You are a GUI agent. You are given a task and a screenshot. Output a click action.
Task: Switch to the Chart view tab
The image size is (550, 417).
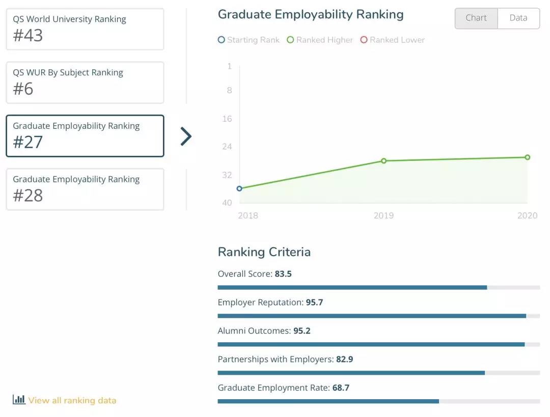476,18
